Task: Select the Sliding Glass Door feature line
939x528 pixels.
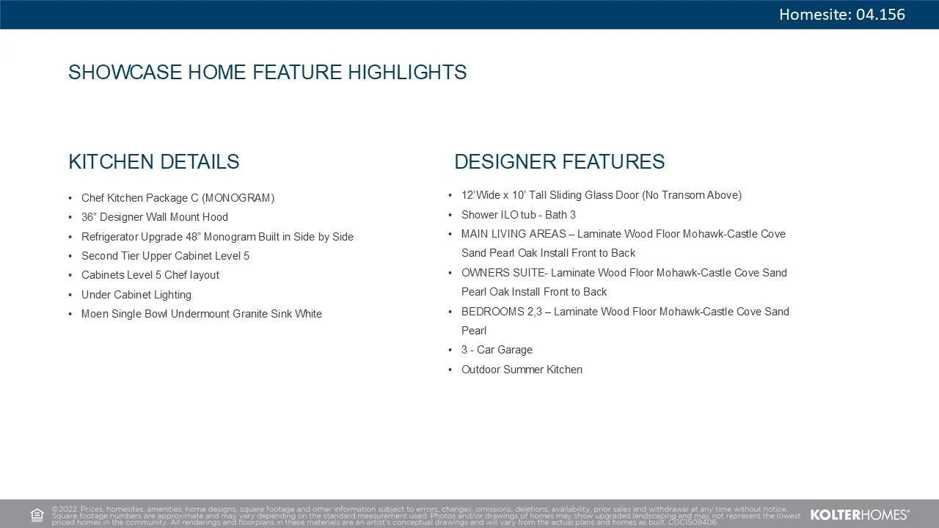Action: pyautogui.click(x=601, y=195)
